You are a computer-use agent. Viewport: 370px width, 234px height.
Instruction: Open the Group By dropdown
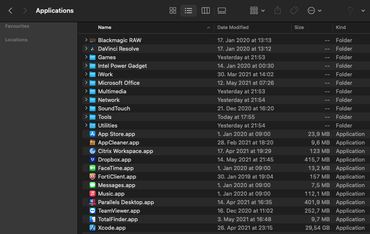pos(257,11)
